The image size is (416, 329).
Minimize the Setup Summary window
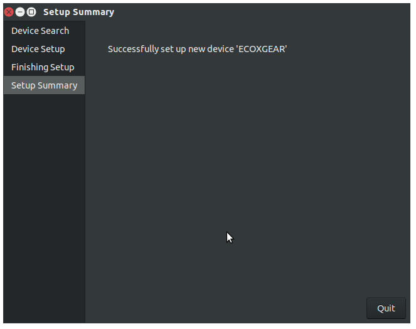(x=20, y=12)
